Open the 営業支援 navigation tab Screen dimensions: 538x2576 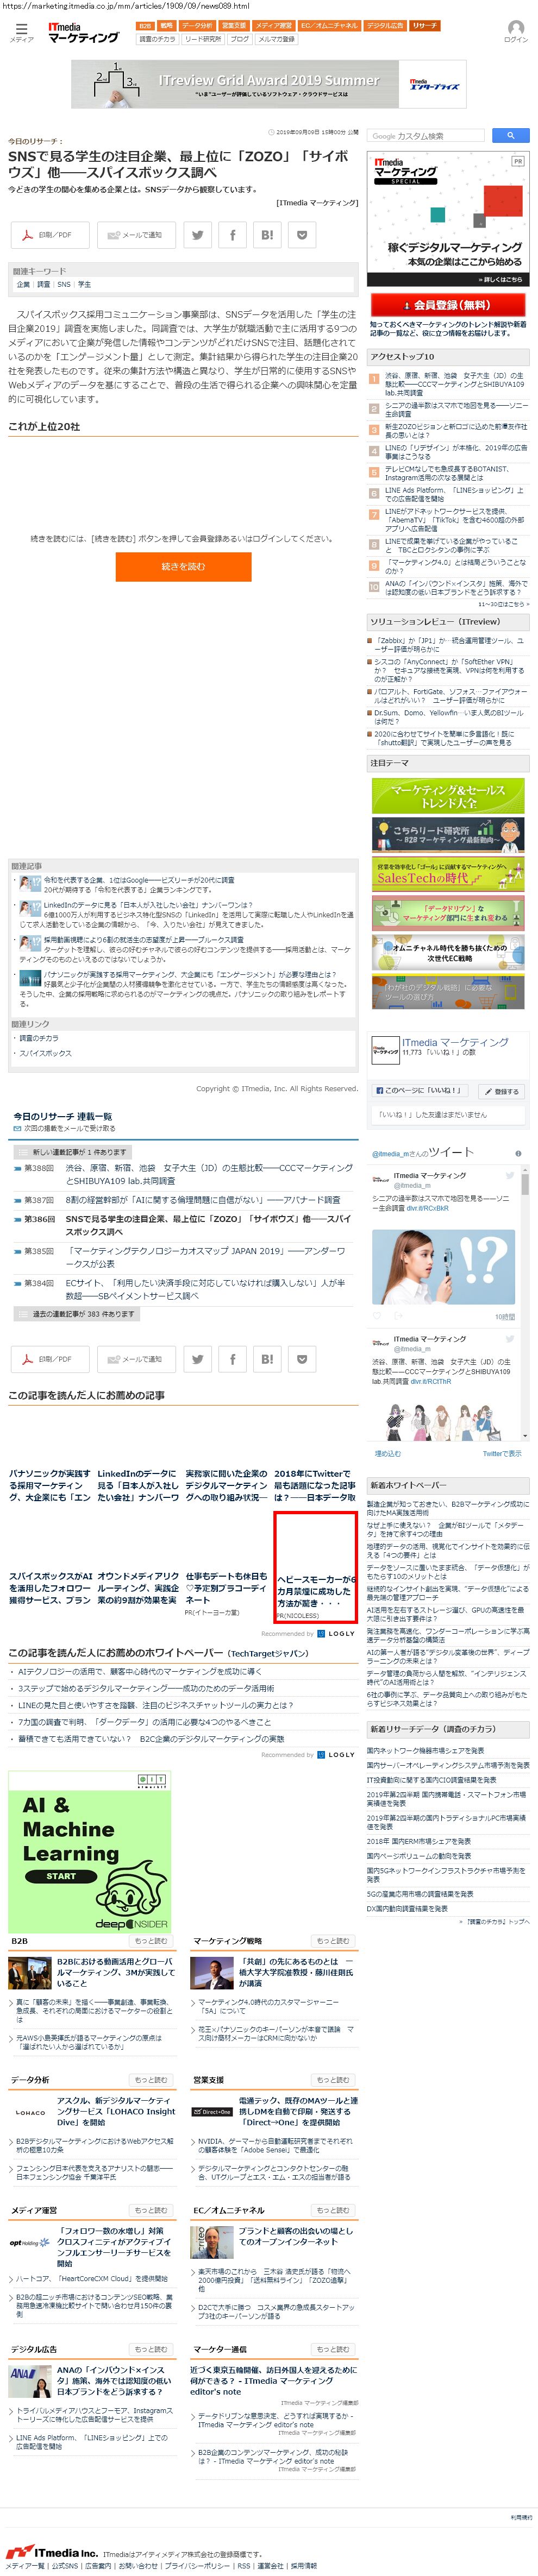click(x=234, y=26)
